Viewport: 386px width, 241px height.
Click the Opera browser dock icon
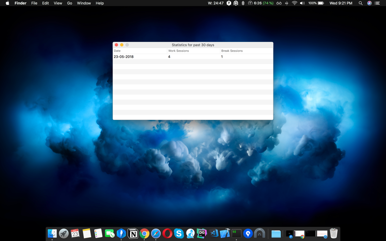[x=167, y=234]
